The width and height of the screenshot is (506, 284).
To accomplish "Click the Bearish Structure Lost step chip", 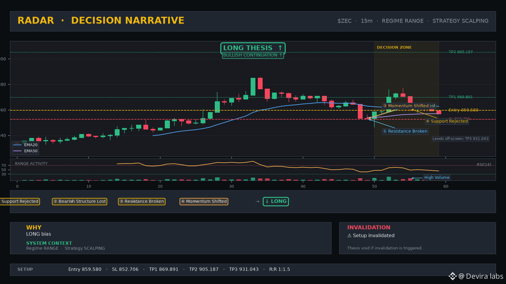I will coord(80,201).
